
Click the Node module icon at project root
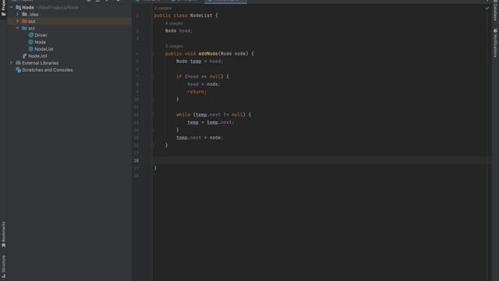click(x=19, y=7)
